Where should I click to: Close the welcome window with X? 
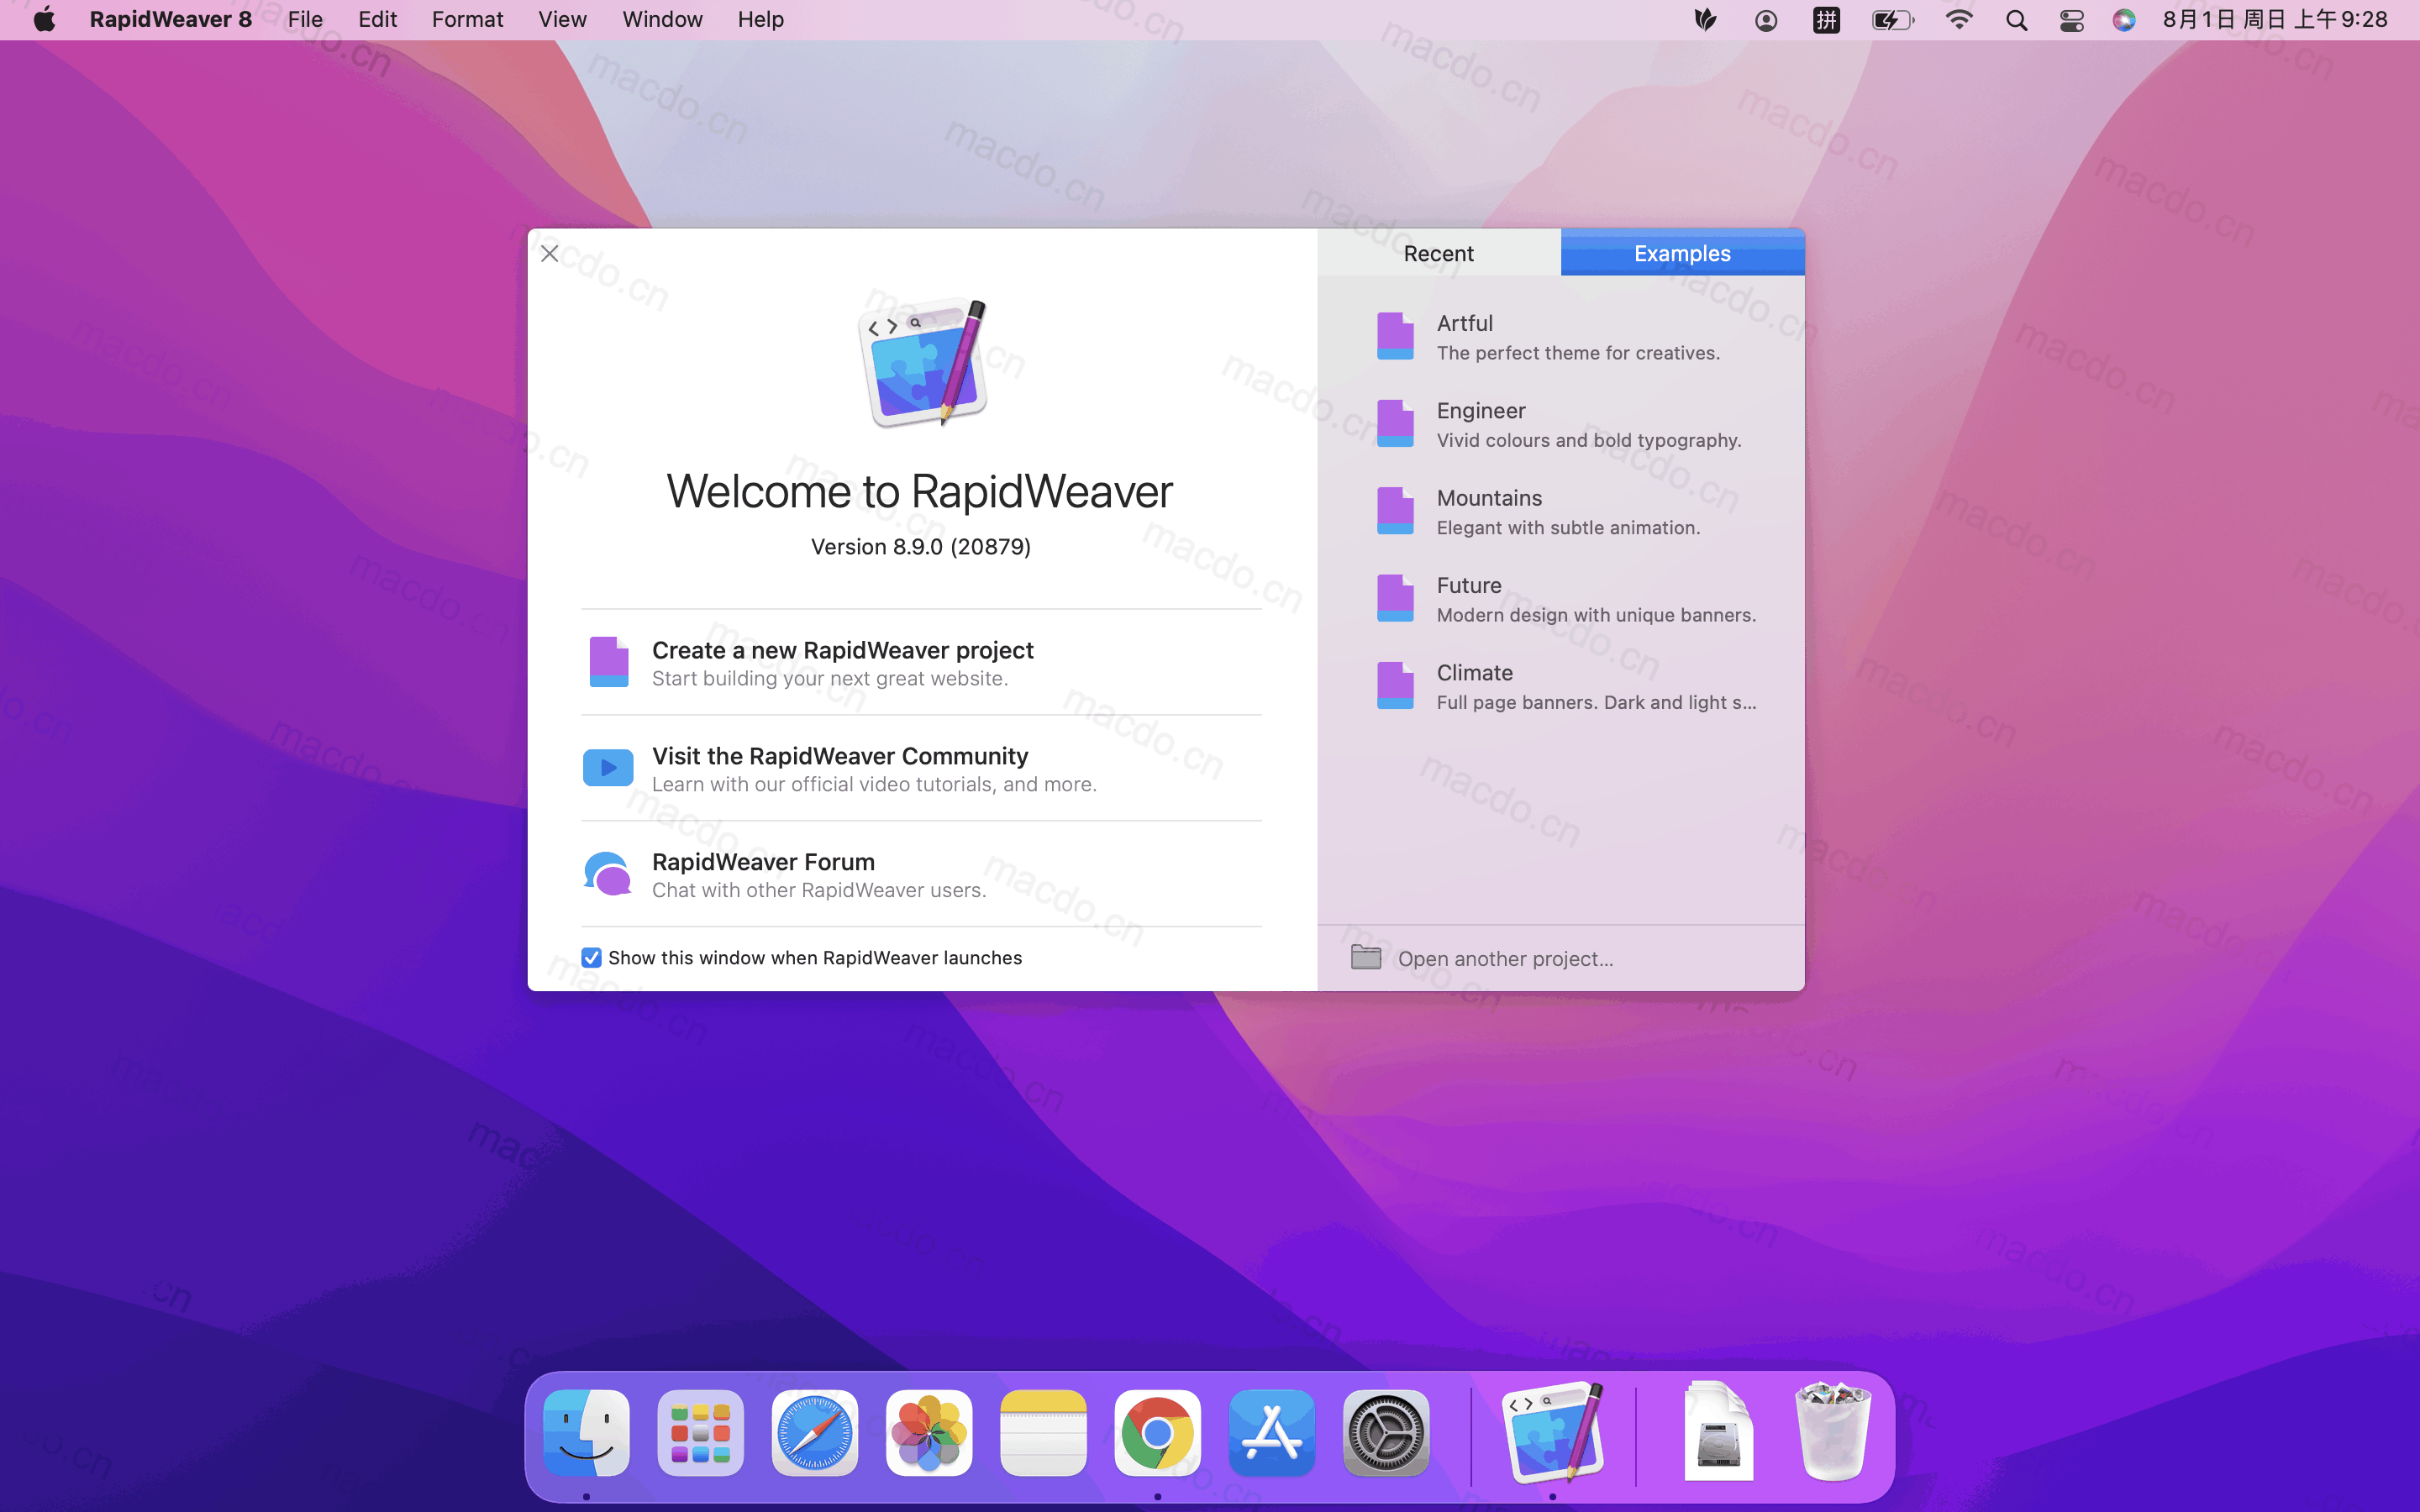pos(550,253)
